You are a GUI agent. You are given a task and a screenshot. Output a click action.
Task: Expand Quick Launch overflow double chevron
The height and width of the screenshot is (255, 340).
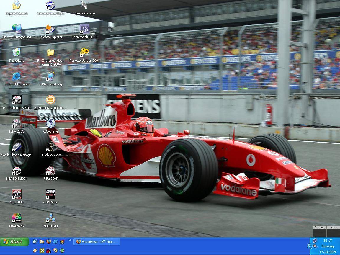click(70, 240)
